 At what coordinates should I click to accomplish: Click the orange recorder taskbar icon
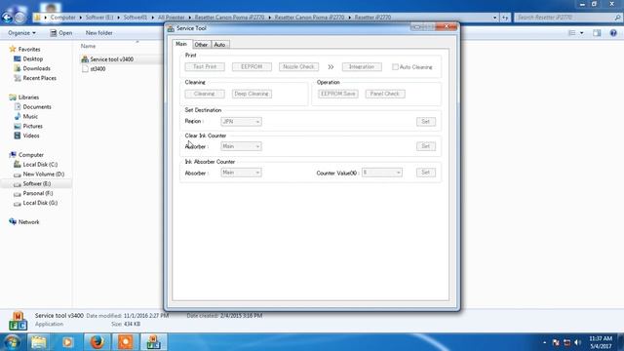[126, 342]
